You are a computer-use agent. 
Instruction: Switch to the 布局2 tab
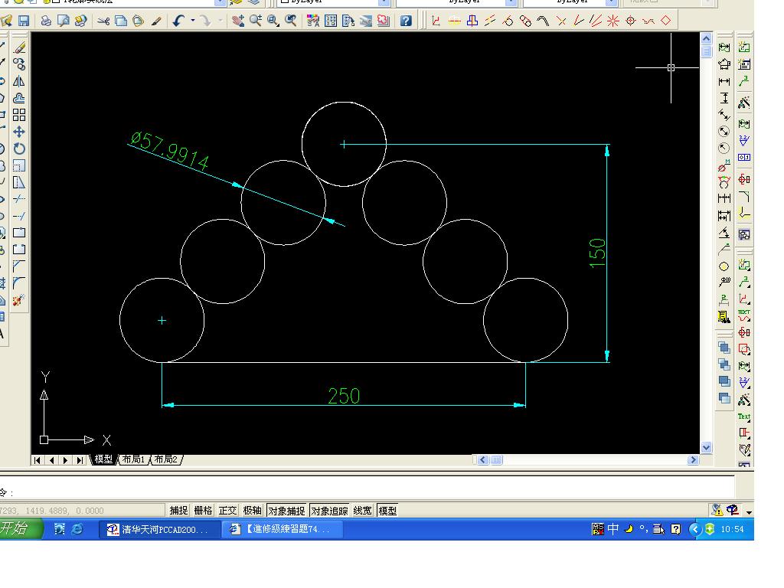coord(165,459)
